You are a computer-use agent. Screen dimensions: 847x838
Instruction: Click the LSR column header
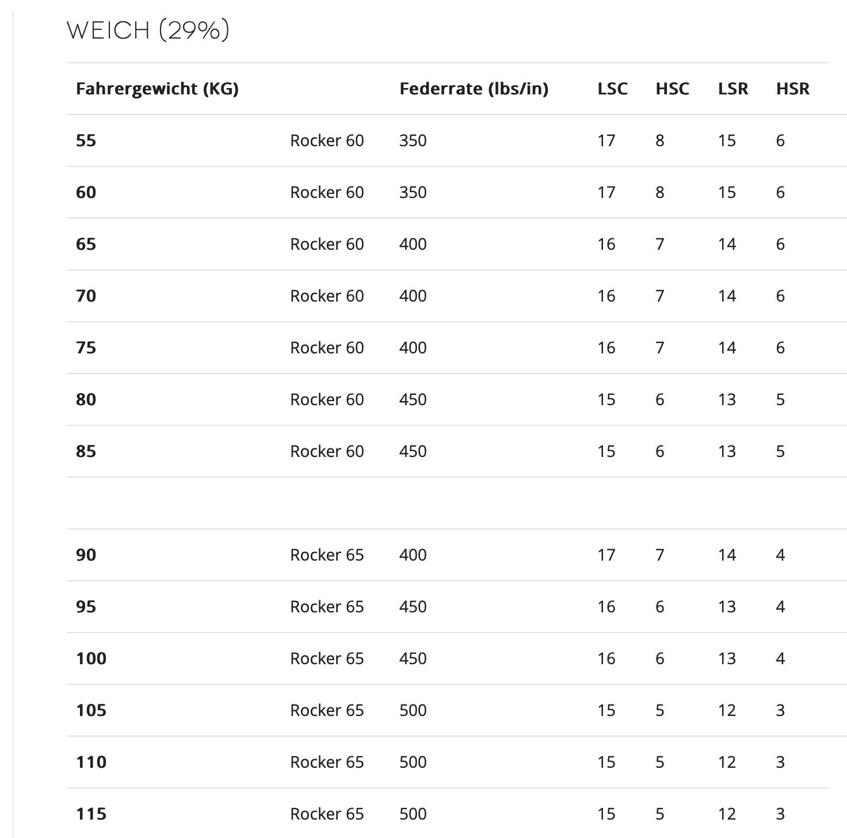pyautogui.click(x=733, y=89)
